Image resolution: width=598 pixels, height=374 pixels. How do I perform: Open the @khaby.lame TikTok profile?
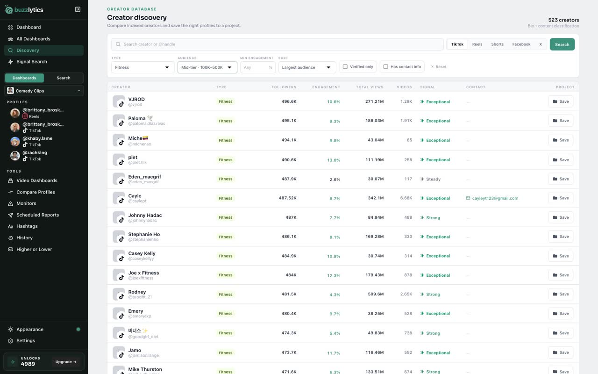click(44, 141)
